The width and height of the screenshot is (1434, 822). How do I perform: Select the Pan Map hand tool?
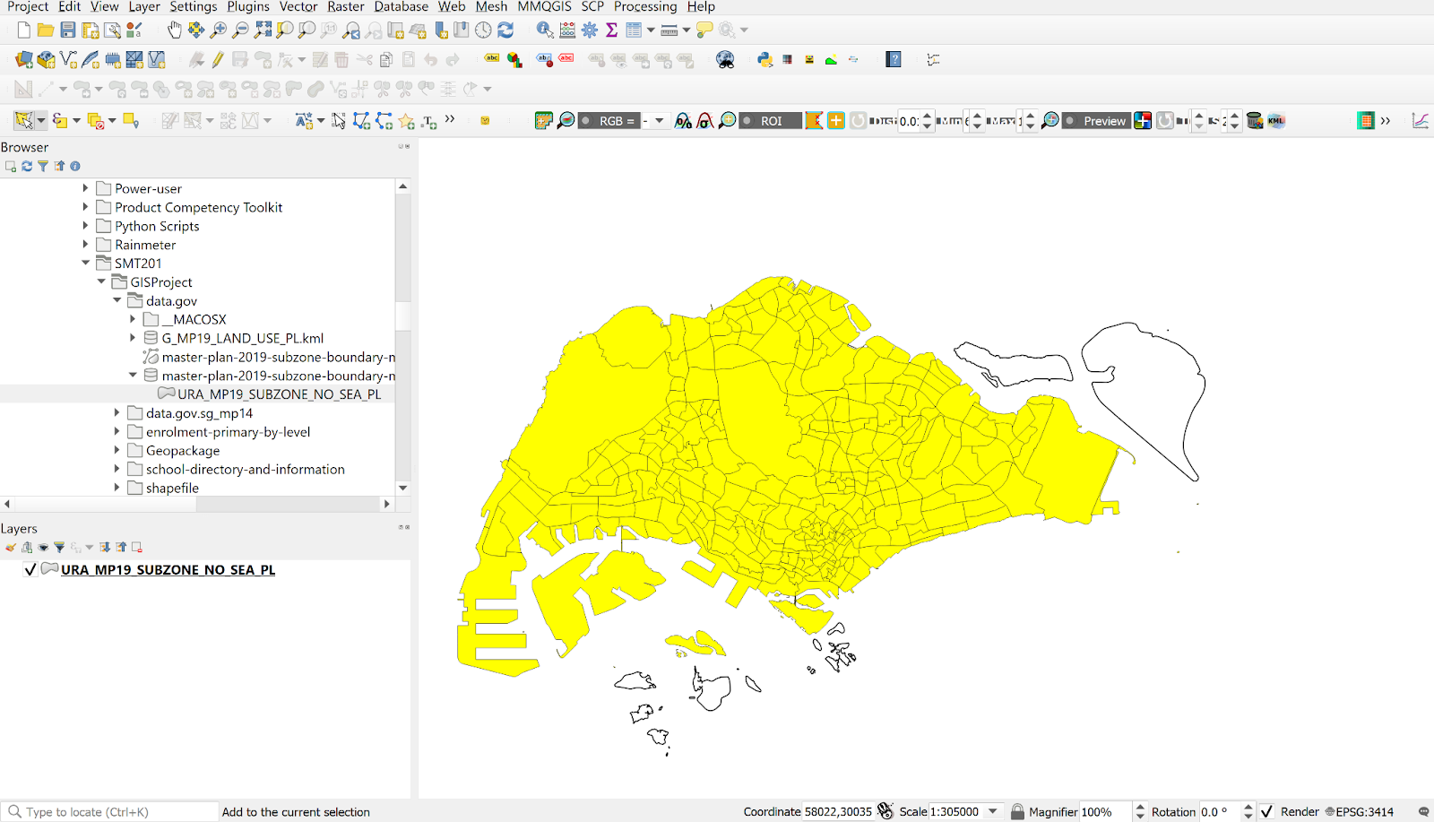(174, 30)
